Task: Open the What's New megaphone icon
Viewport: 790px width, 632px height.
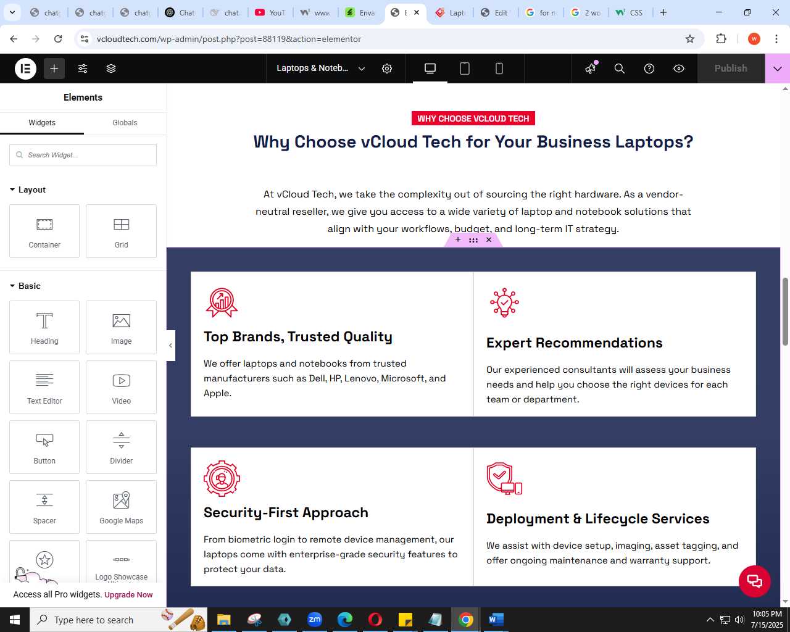Action: point(591,69)
